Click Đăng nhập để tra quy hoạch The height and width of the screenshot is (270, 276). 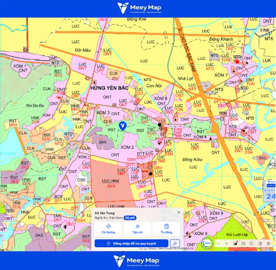131,244
